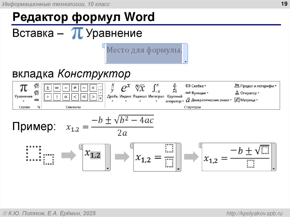Open the options arrow of the 'Место для формулы' box

[185, 62]
